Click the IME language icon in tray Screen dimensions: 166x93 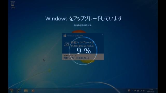click(129, 90)
